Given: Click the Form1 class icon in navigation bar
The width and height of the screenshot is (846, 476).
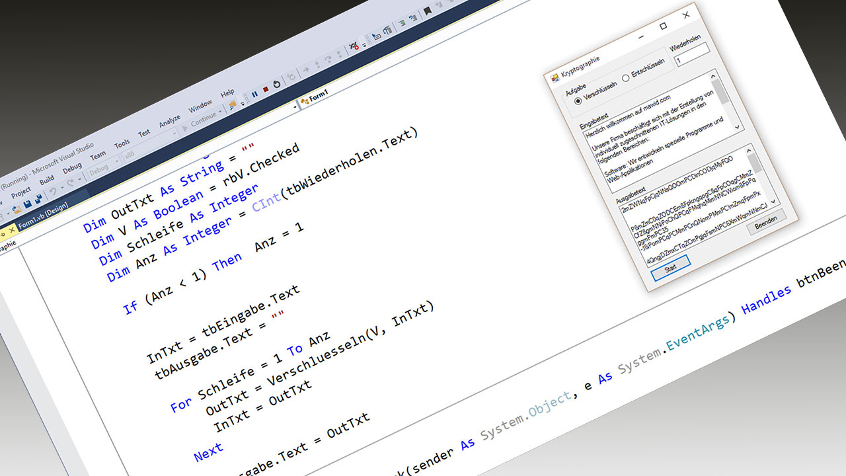Looking at the screenshot, I should tap(305, 102).
